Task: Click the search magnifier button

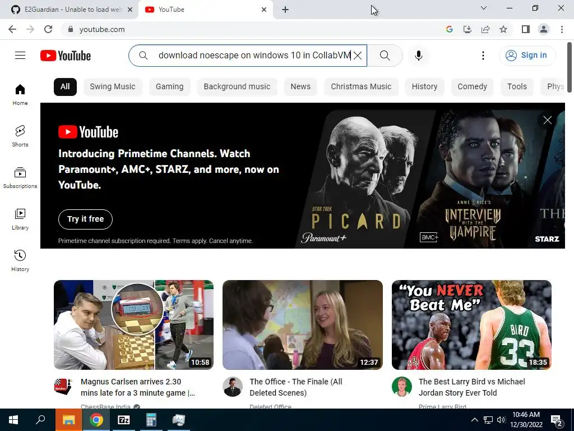Action: (385, 56)
